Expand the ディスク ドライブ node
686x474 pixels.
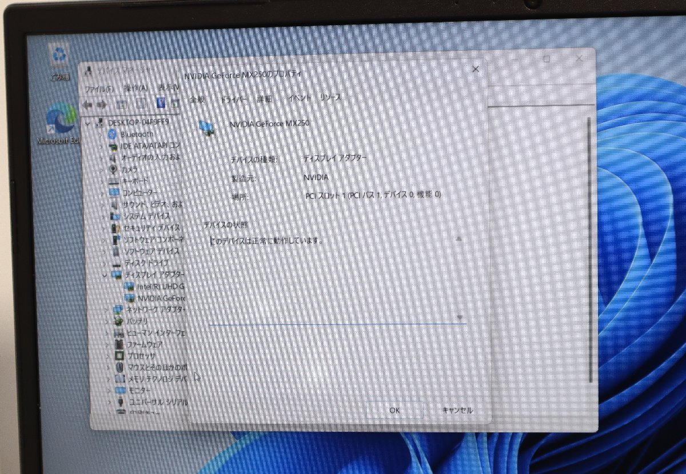(104, 263)
